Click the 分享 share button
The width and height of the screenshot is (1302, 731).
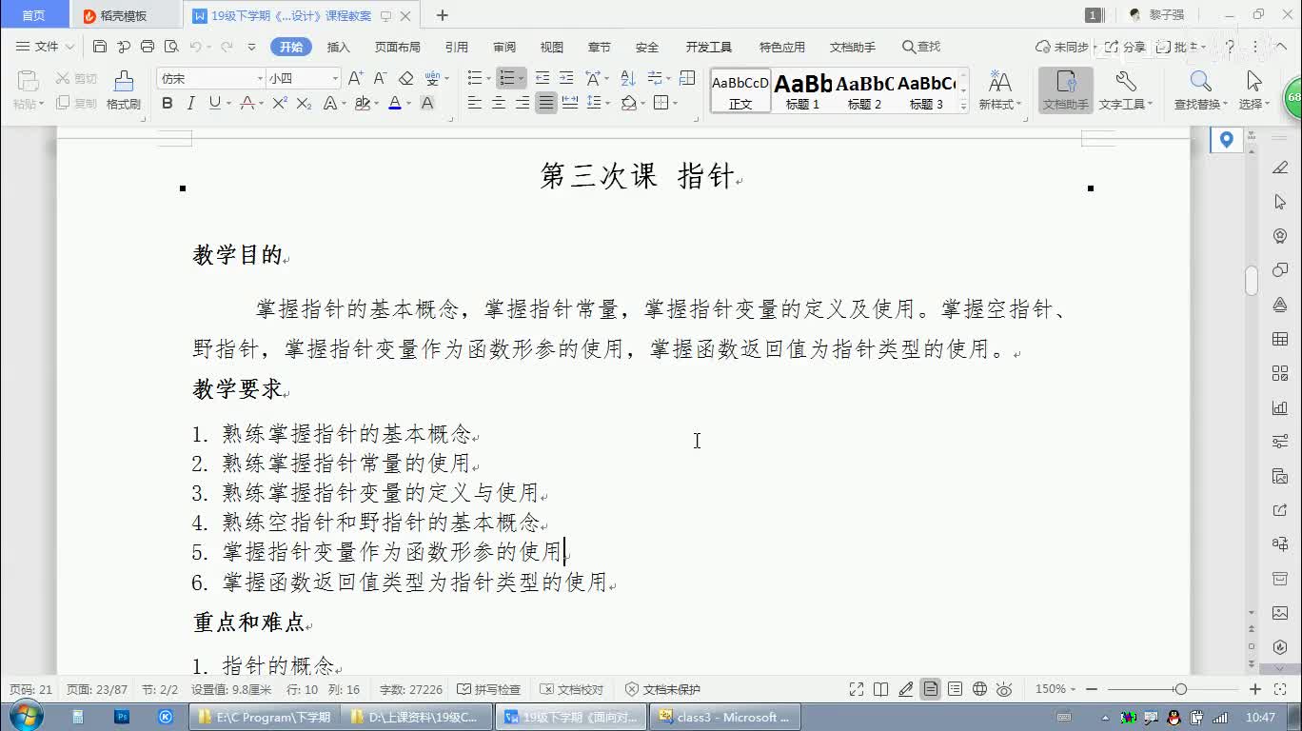click(1125, 47)
